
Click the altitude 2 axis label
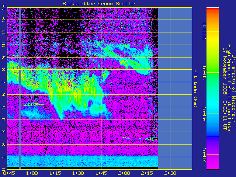click(x=3, y=144)
